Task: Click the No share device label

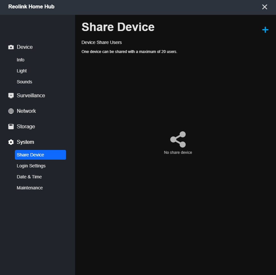Action: [178, 152]
